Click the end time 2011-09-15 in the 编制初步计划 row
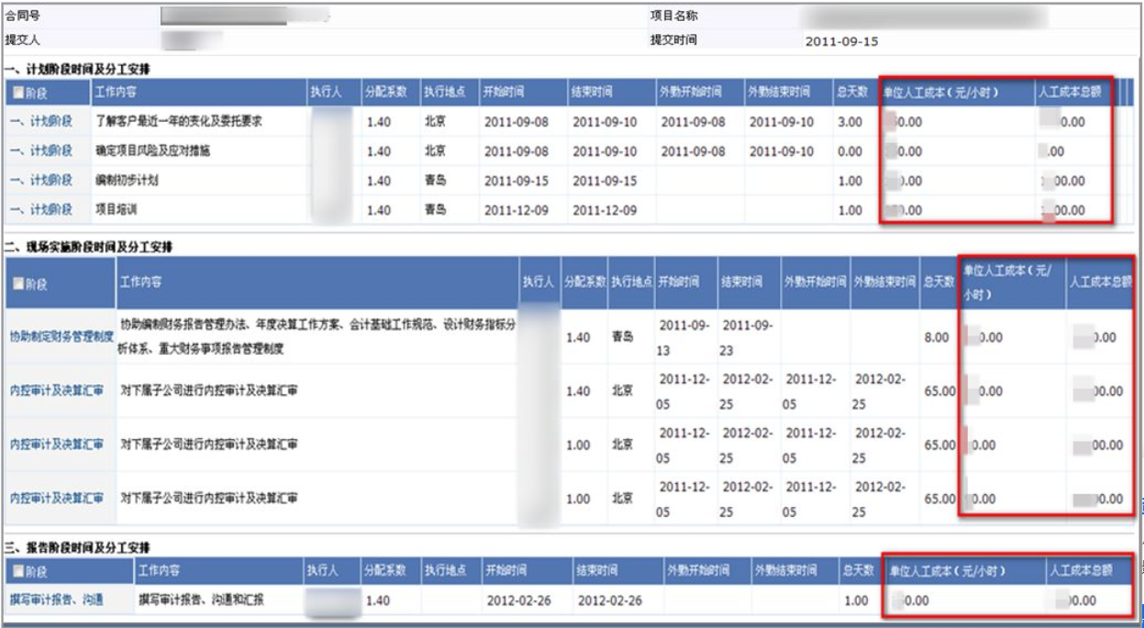 point(605,181)
